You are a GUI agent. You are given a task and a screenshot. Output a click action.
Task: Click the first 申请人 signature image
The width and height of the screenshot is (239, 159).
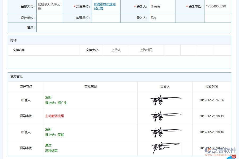click(x=165, y=100)
